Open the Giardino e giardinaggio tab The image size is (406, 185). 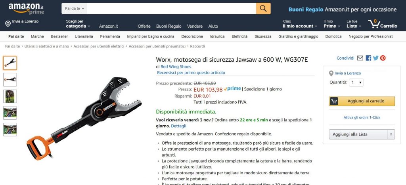point(298,36)
